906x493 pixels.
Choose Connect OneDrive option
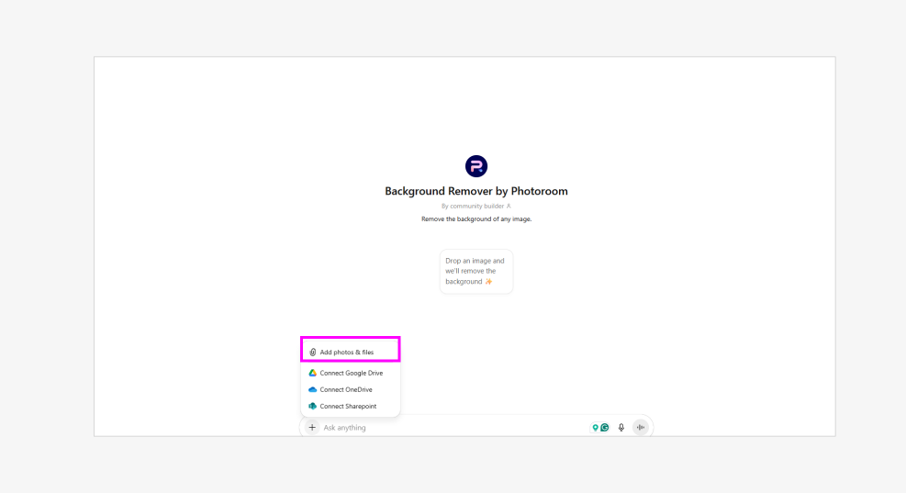tap(350, 389)
